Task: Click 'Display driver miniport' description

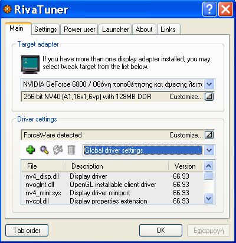Action: [100, 193]
